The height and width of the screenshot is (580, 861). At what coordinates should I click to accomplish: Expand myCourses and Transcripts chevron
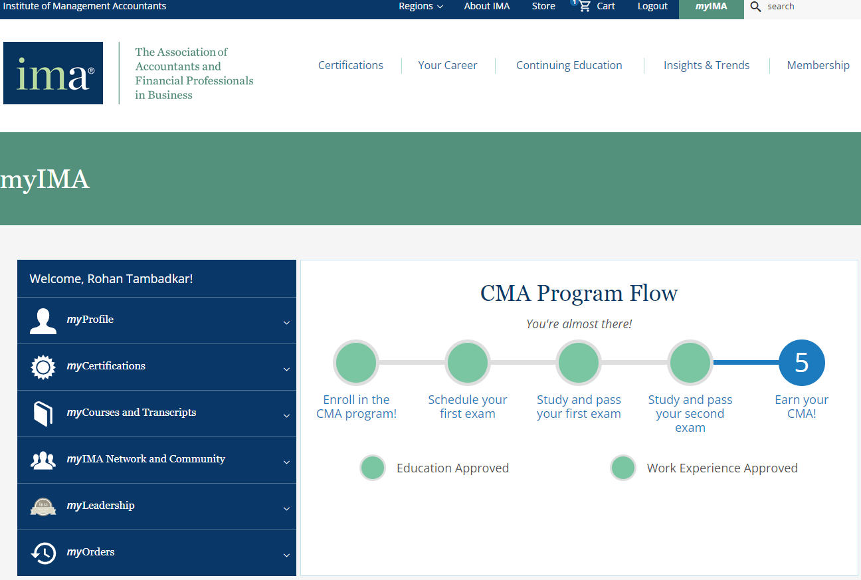tap(286, 416)
